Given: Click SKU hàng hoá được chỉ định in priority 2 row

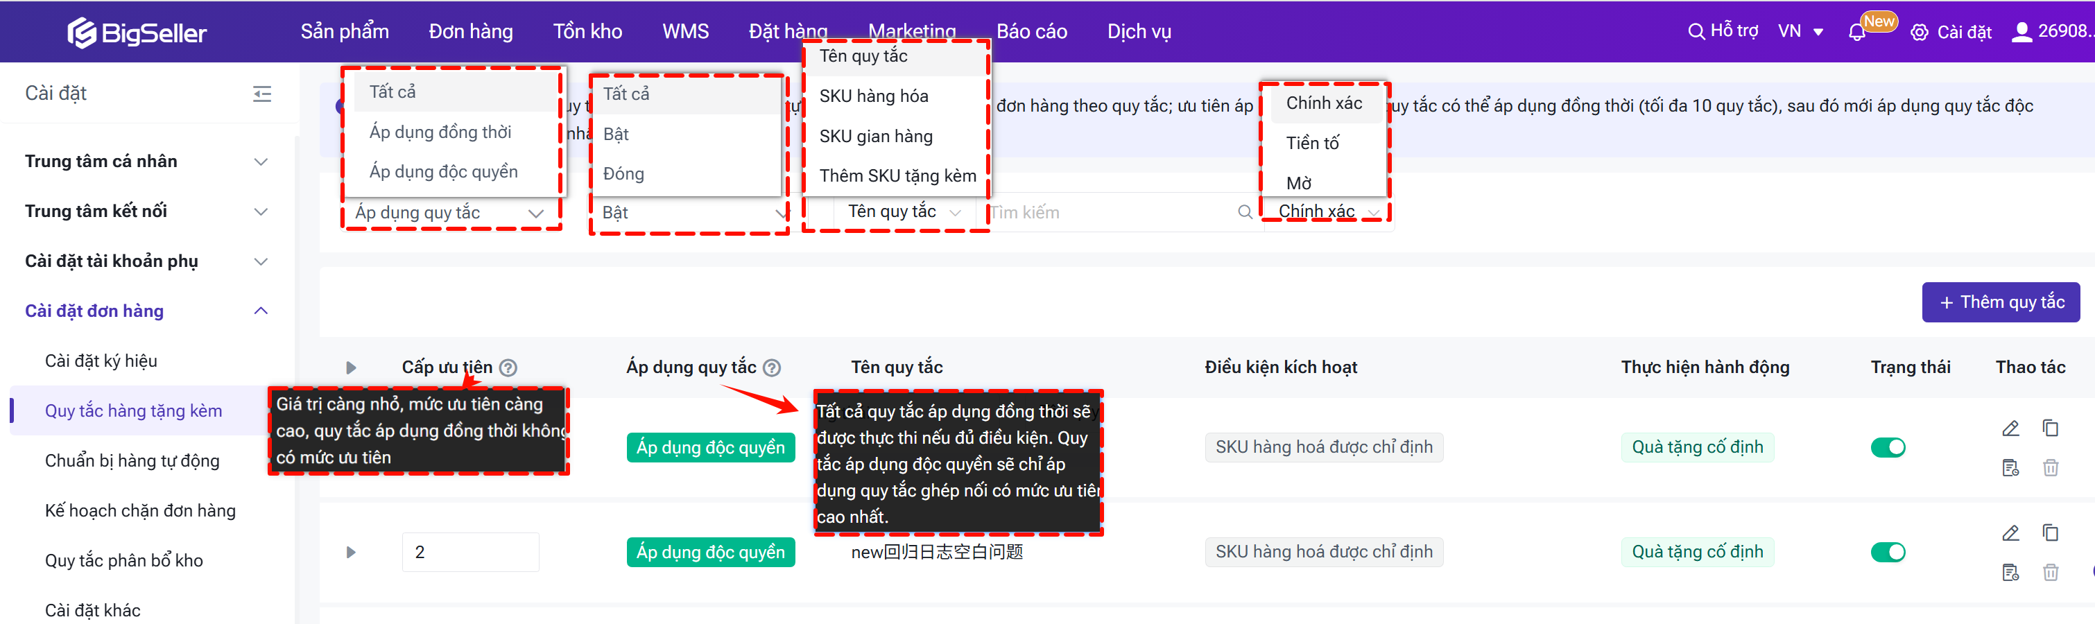Looking at the screenshot, I should click(x=1324, y=553).
